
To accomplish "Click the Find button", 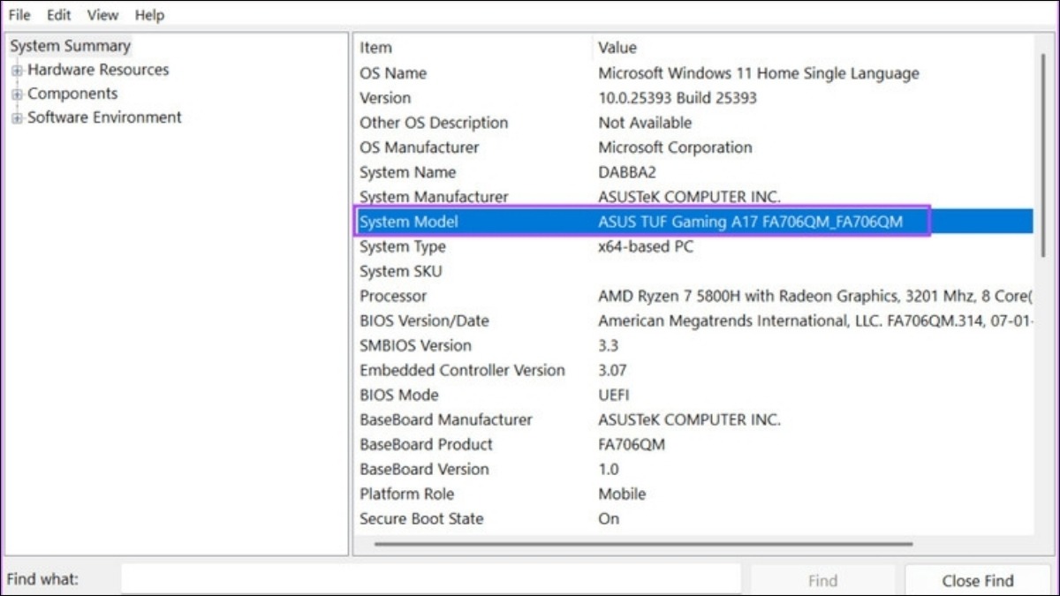I will click(822, 580).
